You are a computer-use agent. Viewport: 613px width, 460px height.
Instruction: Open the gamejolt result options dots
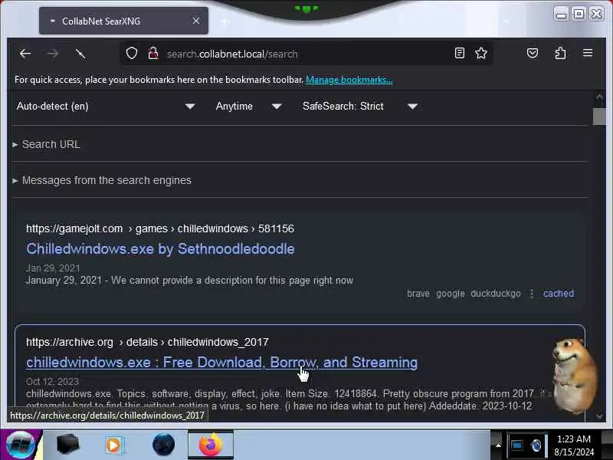click(531, 294)
